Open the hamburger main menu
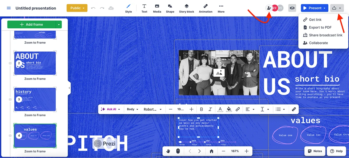 pyautogui.click(x=8, y=8)
